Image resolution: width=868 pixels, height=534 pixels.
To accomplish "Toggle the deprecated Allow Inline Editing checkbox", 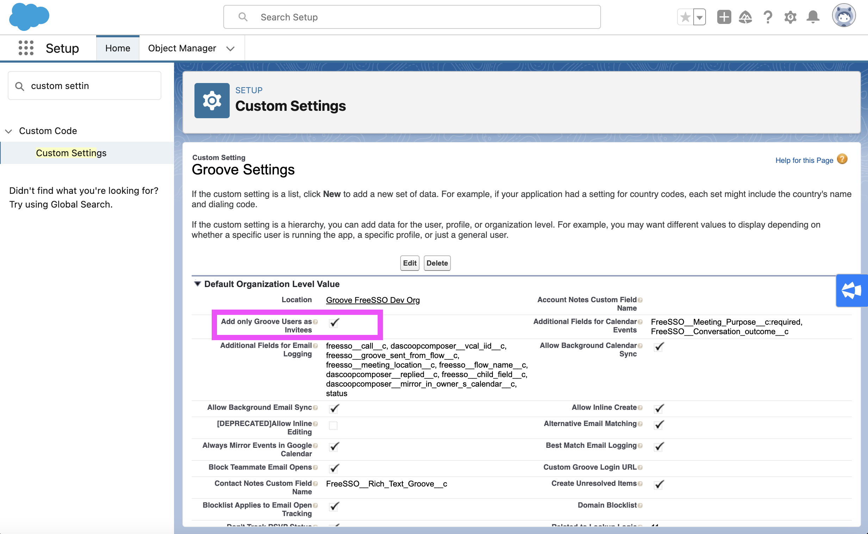I will coord(333,425).
